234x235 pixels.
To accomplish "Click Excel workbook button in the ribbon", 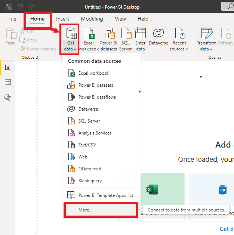I will coord(89,39).
